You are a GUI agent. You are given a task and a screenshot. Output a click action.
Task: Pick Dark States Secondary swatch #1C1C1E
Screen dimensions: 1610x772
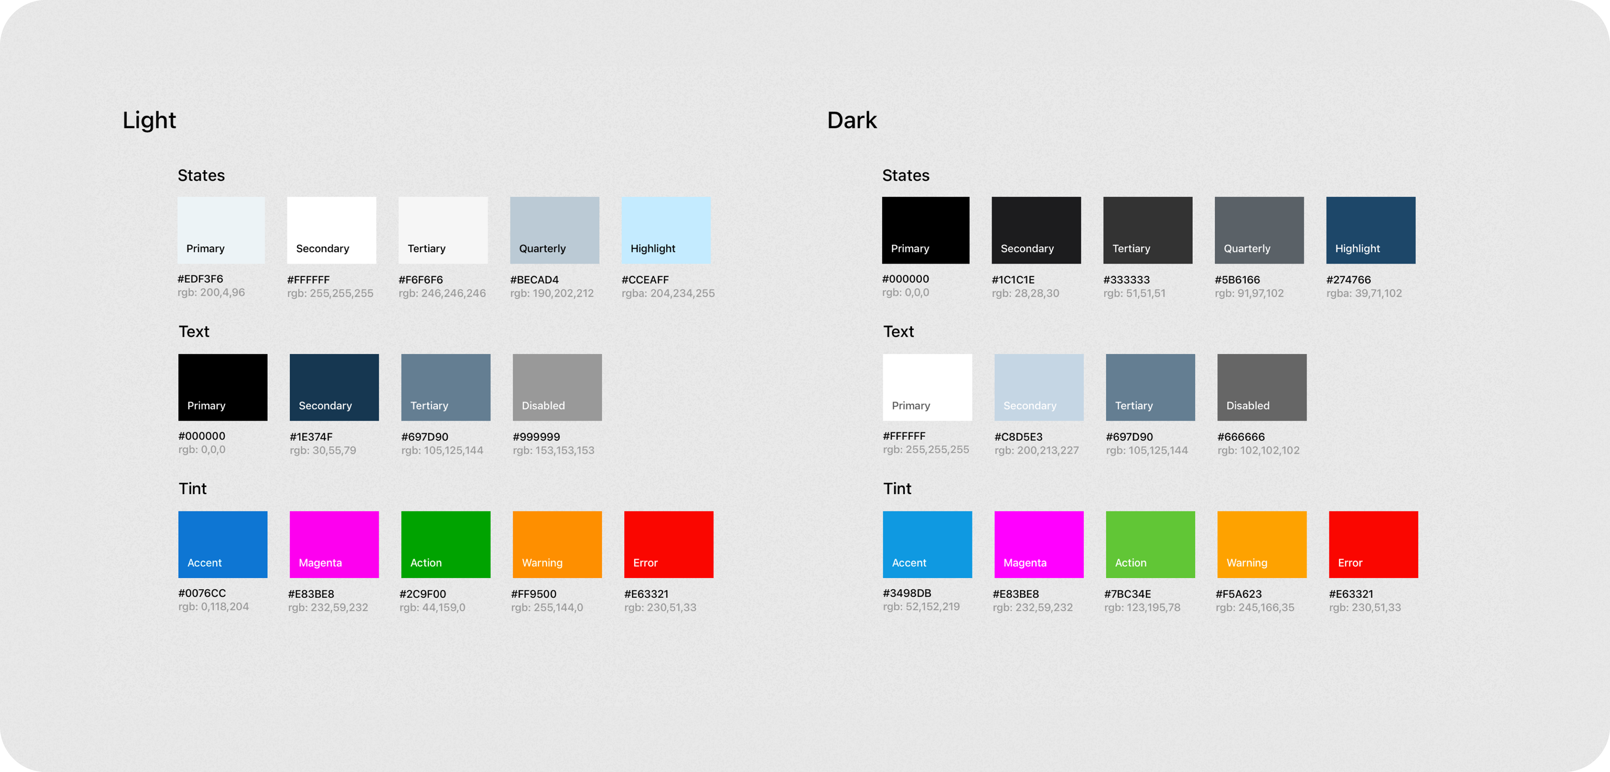1036,230
